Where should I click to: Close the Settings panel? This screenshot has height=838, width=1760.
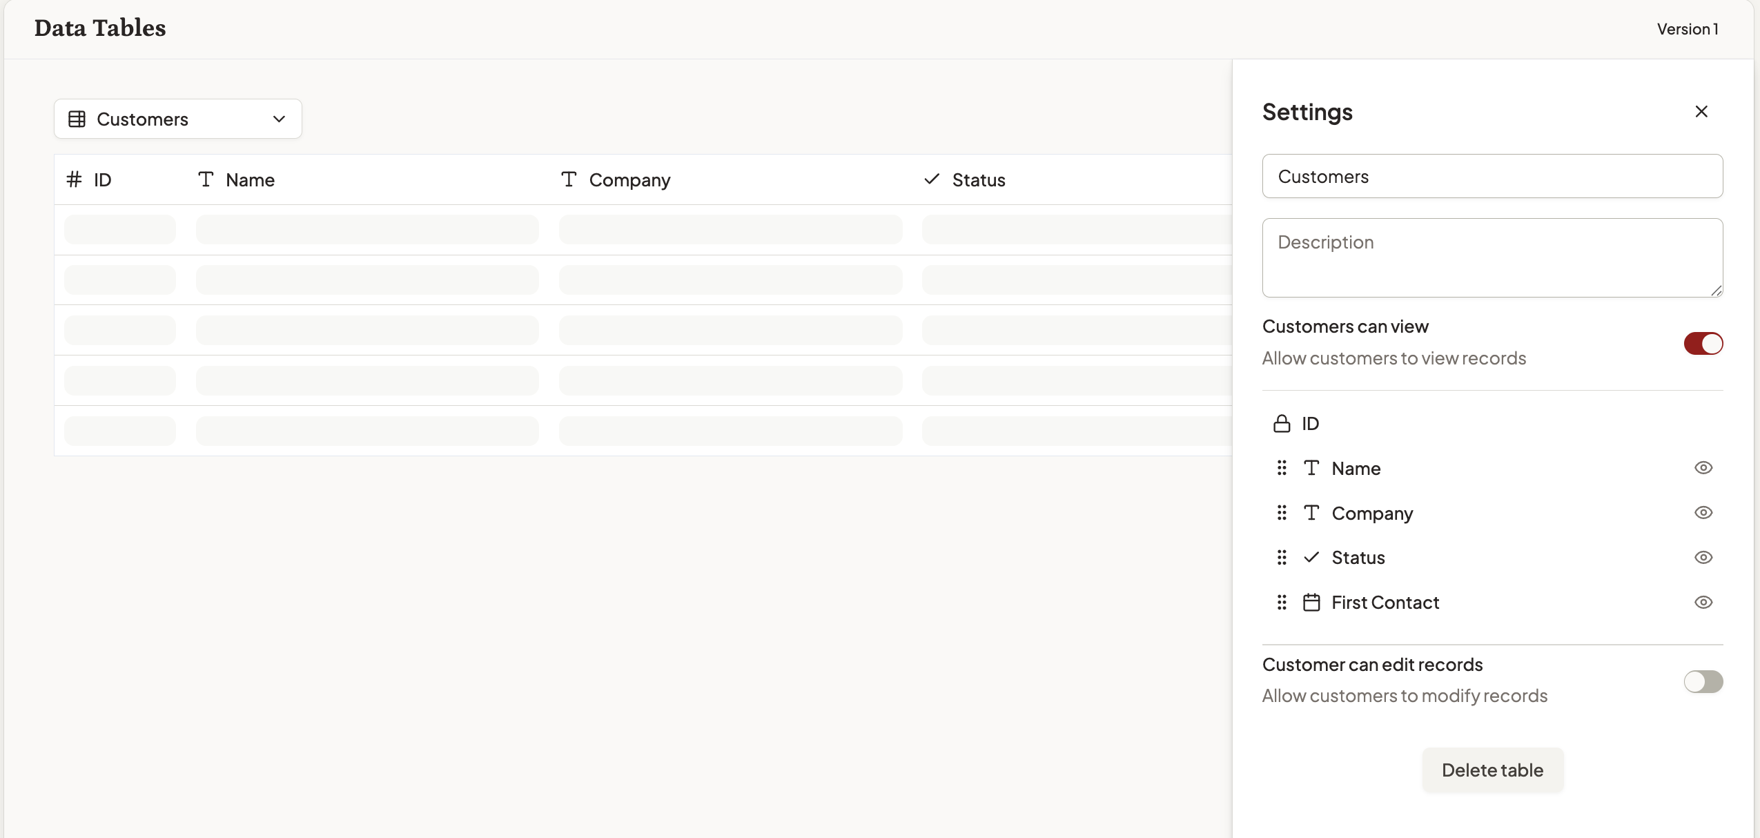pyautogui.click(x=1701, y=111)
